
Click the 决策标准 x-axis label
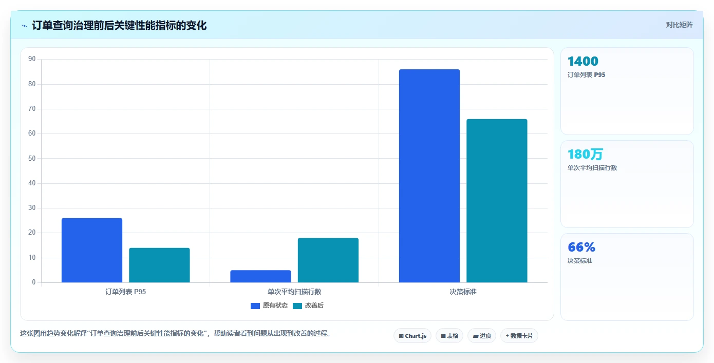463,292
